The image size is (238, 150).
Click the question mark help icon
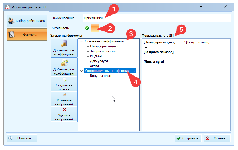[x=11, y=138]
